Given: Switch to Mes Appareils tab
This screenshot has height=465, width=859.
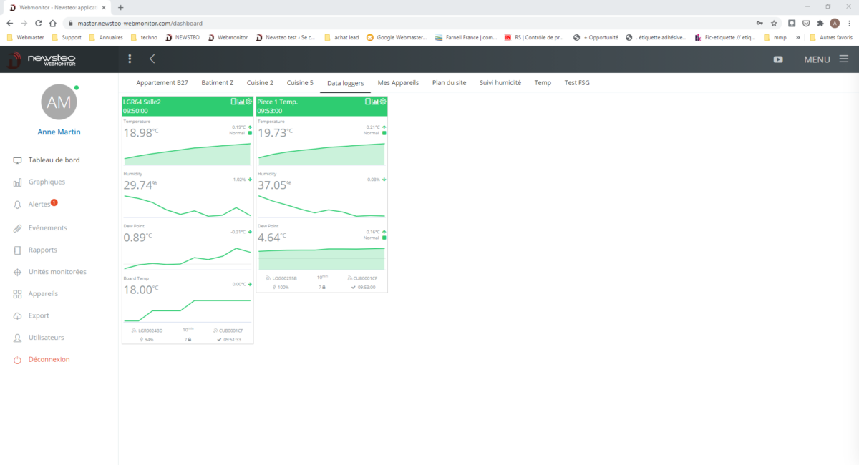Looking at the screenshot, I should tap(398, 83).
